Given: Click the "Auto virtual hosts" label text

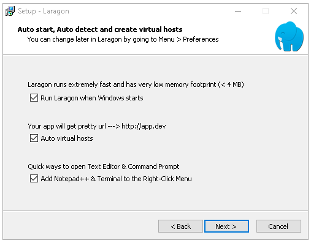Looking at the screenshot, I should point(67,138).
